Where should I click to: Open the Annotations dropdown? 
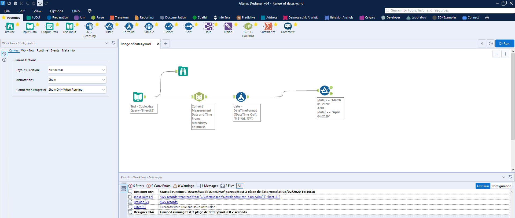pyautogui.click(x=77, y=80)
